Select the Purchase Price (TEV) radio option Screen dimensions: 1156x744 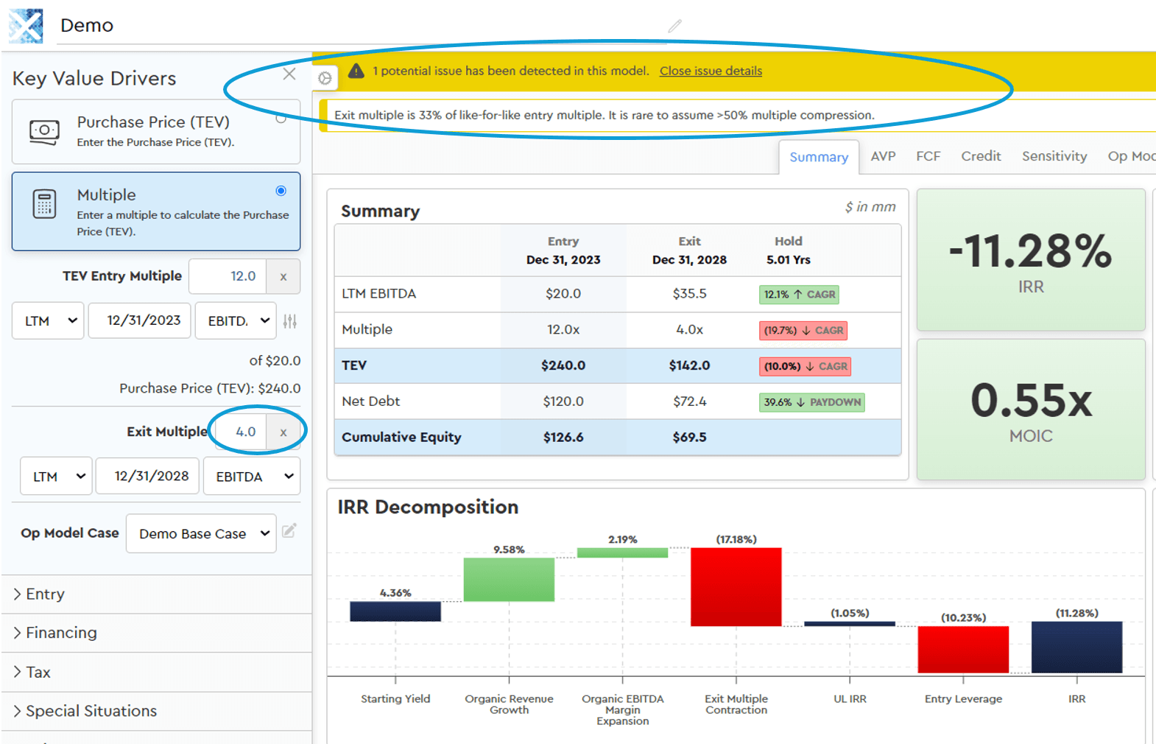pos(281,119)
